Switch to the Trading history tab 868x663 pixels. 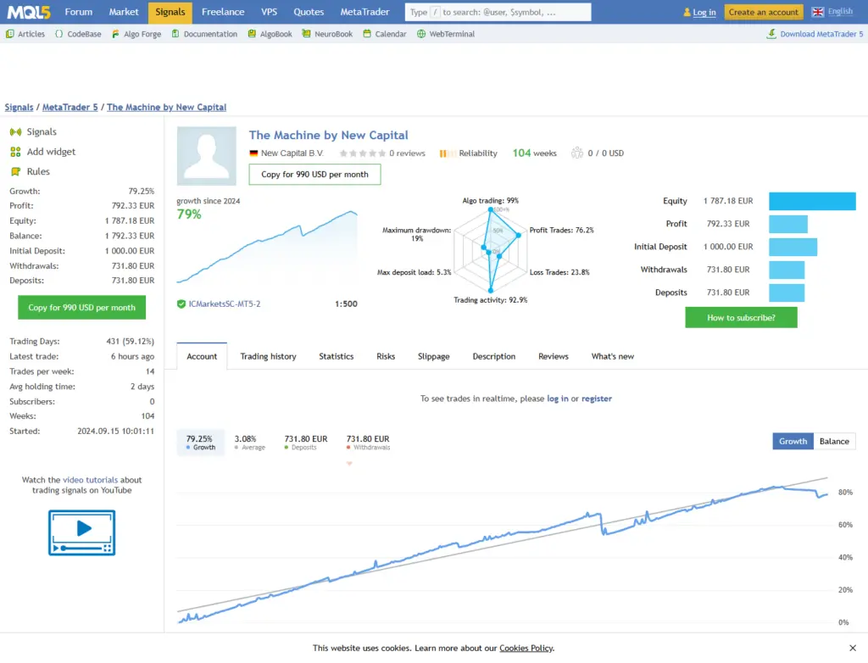268,356
